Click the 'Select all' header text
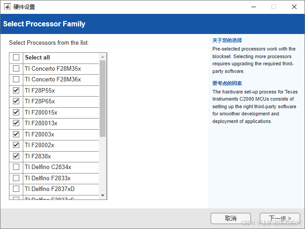Viewport: 305px width, 229px height. [x=38, y=57]
